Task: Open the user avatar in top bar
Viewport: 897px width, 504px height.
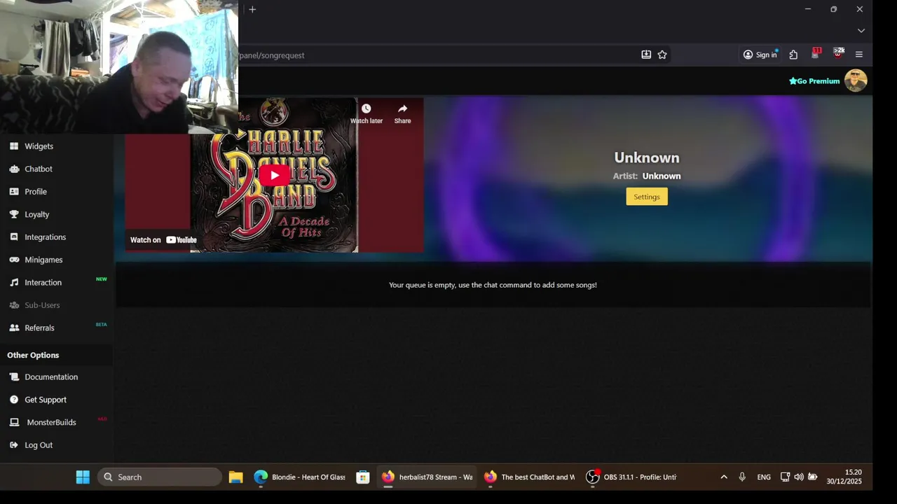Action: click(856, 80)
